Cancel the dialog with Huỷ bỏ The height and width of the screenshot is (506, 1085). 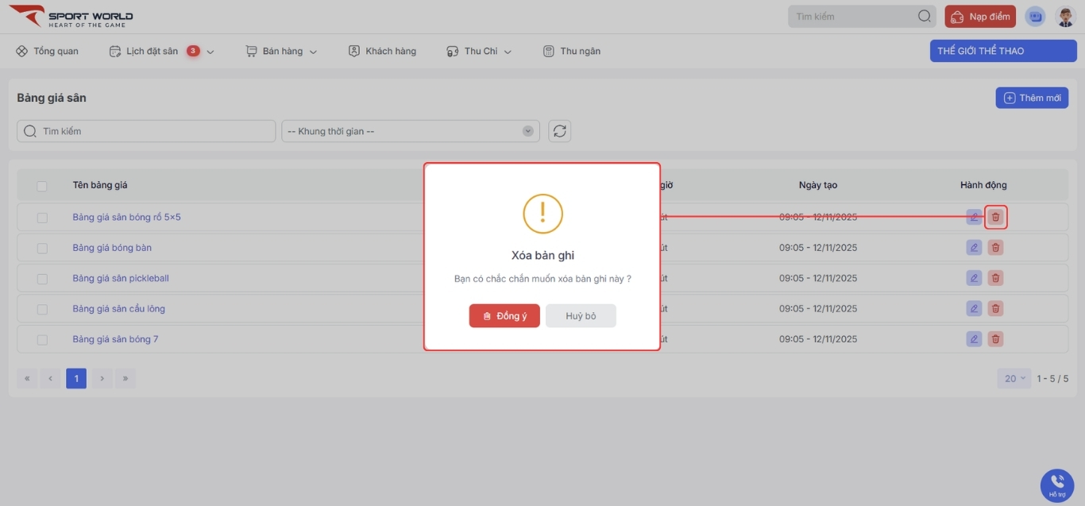(x=581, y=316)
